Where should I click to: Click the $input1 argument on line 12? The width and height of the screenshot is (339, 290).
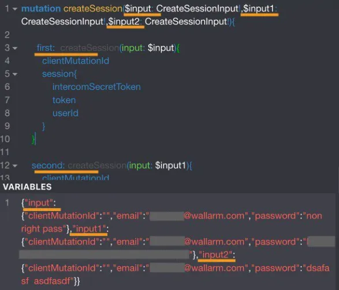point(170,165)
